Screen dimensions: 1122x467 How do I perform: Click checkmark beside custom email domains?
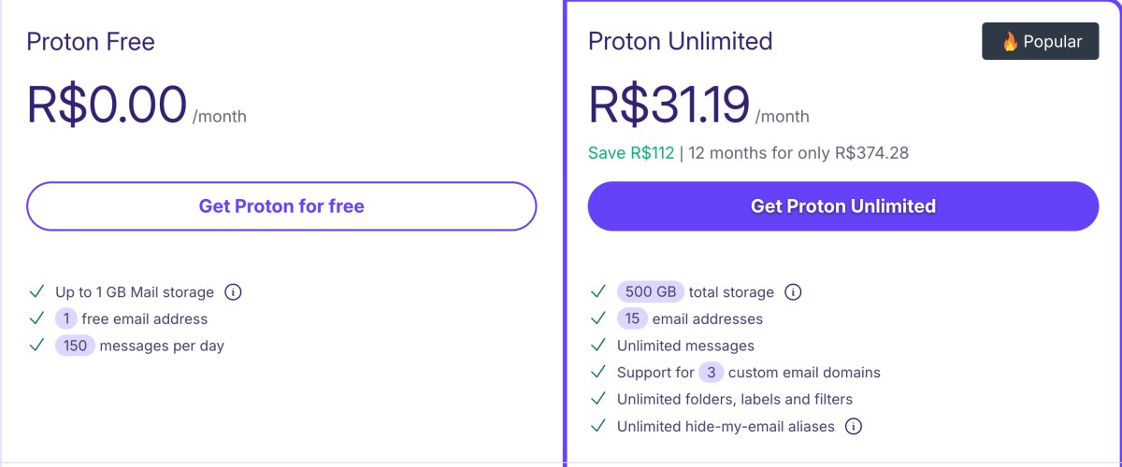[x=598, y=373]
